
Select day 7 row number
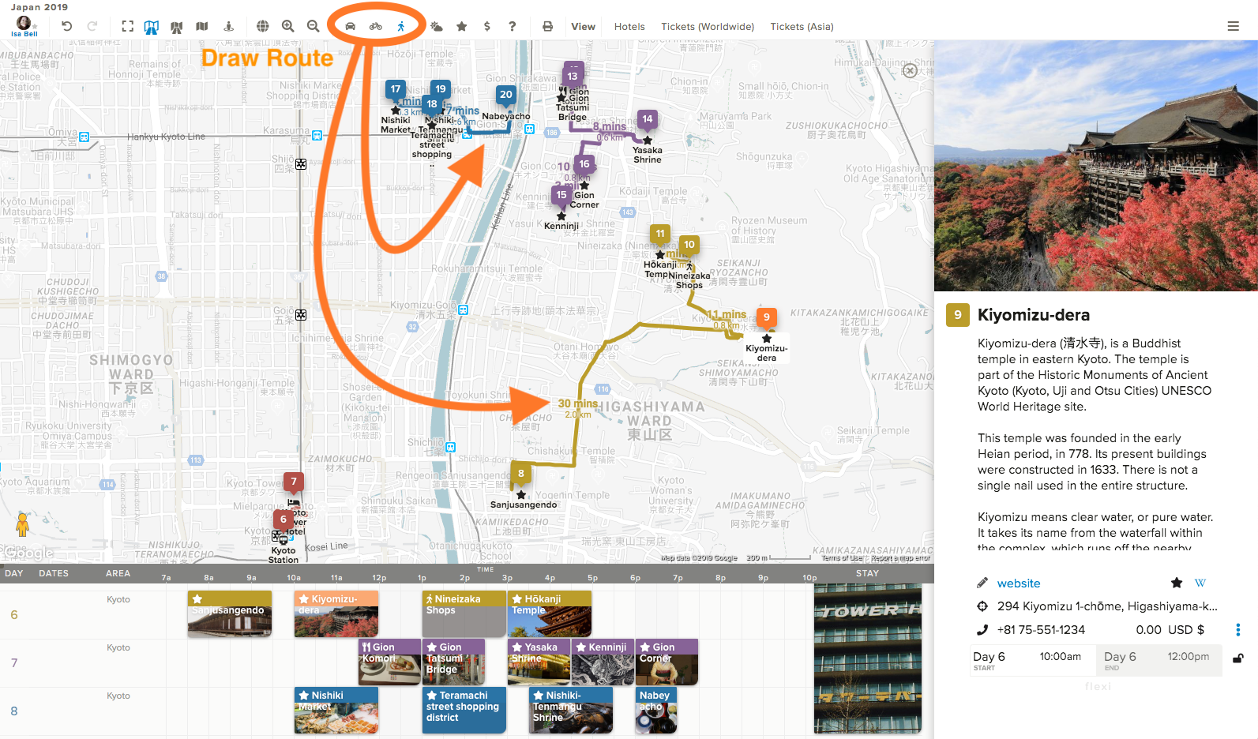click(14, 663)
